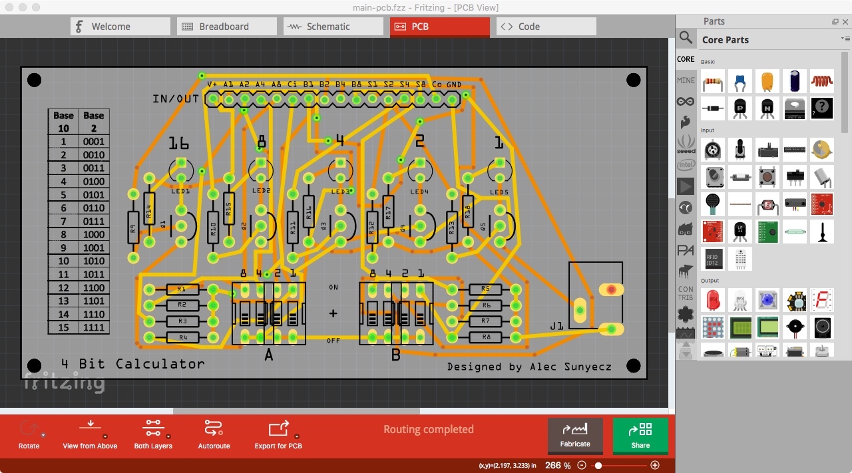Image resolution: width=852 pixels, height=473 pixels.
Task: Click View from Above button
Action: (x=90, y=434)
